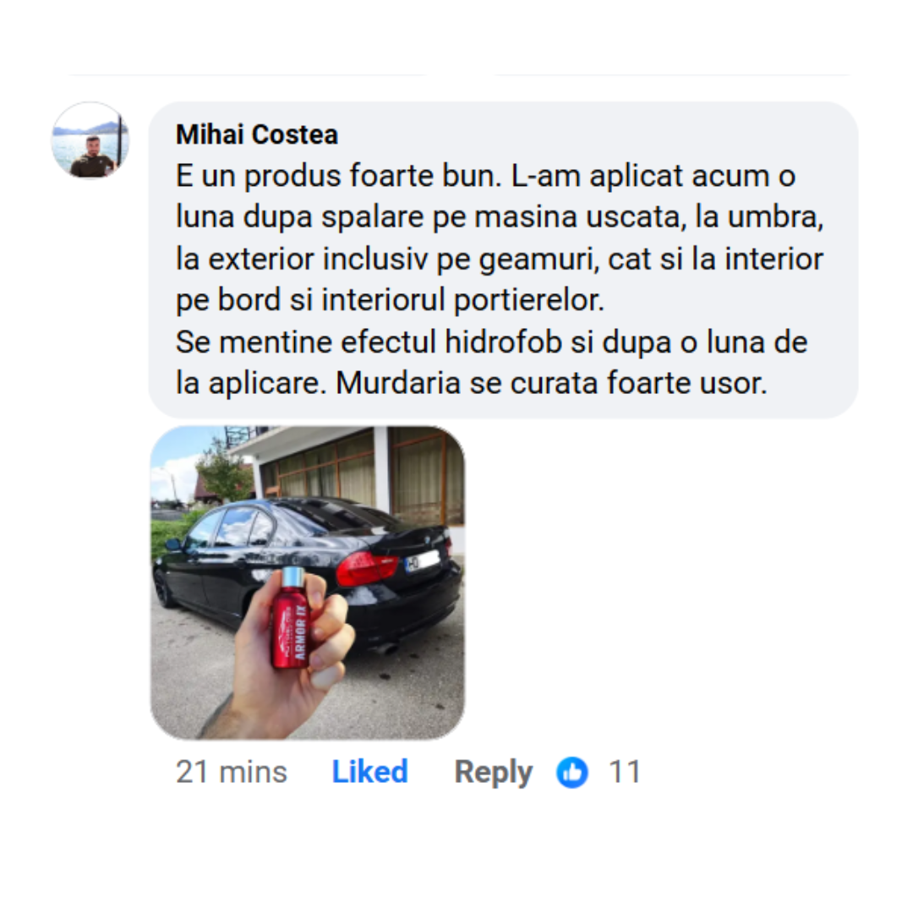
Task: Open Mihai Costea's round profile picture
Action: tap(90, 140)
